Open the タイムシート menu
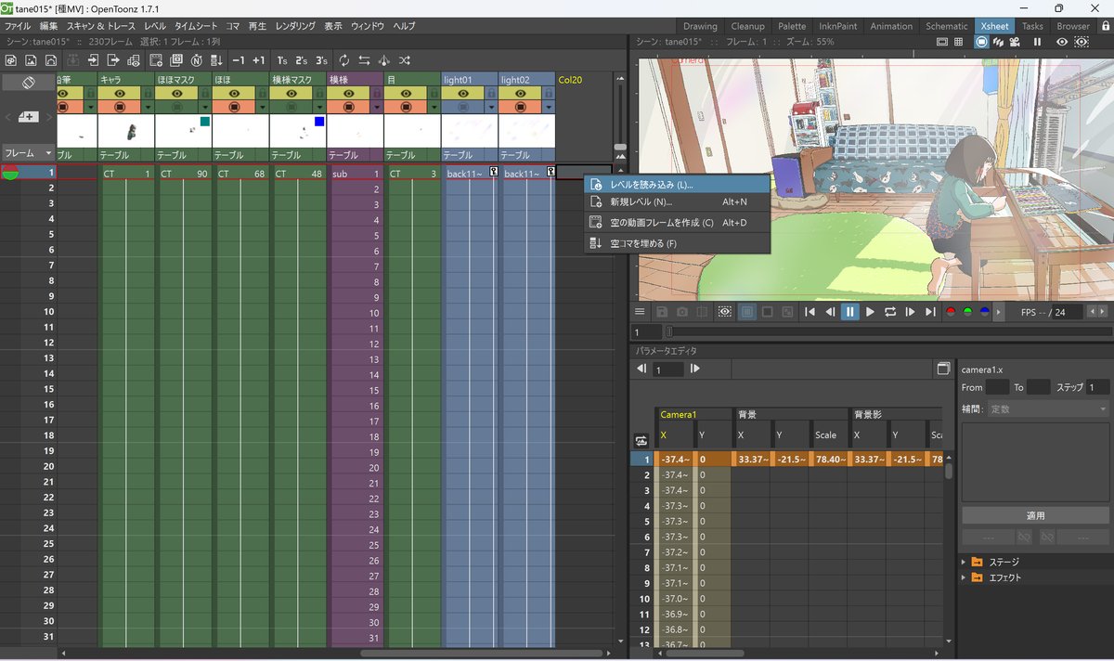Screen dimensions: 1114x661 click(195, 26)
